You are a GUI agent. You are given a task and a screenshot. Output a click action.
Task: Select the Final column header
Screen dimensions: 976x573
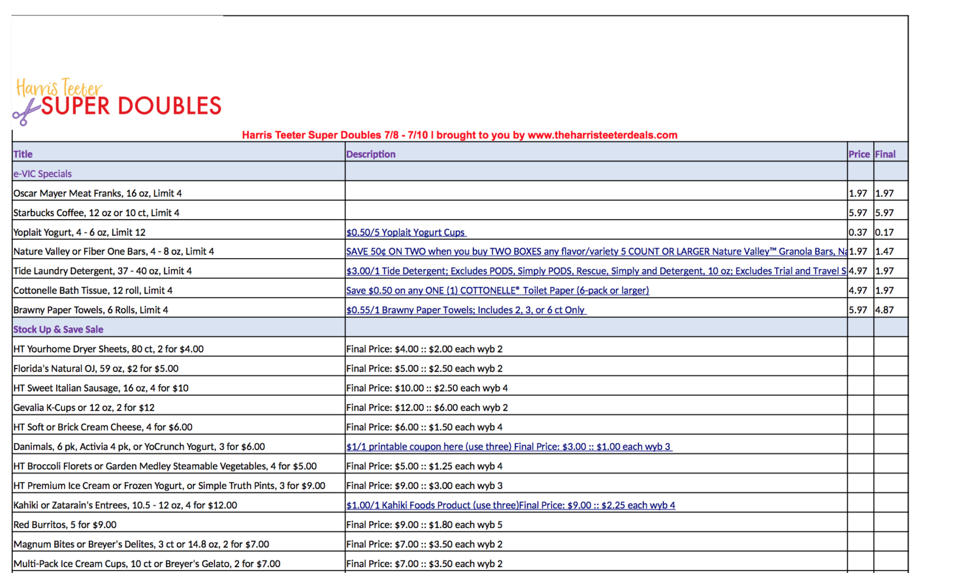click(x=886, y=154)
